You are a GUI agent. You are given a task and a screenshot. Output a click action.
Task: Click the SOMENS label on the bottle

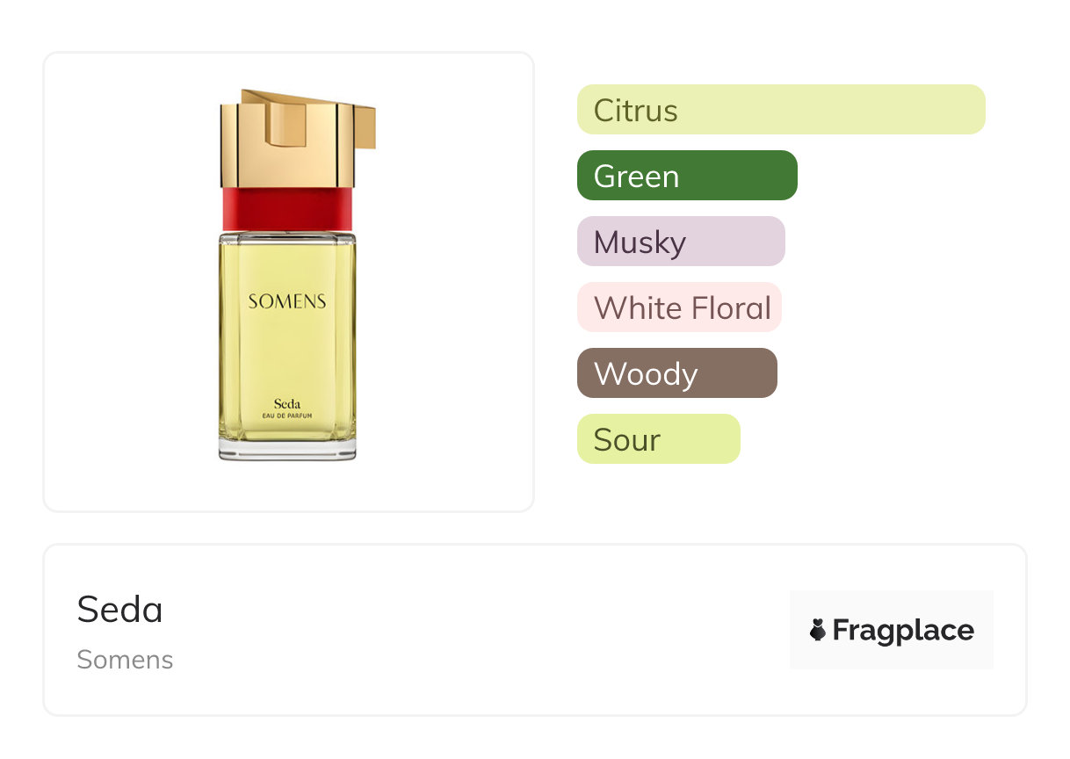(x=286, y=302)
